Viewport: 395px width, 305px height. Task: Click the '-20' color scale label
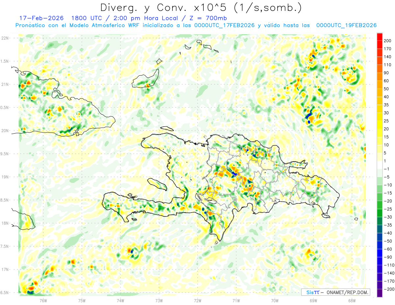coord(389,201)
